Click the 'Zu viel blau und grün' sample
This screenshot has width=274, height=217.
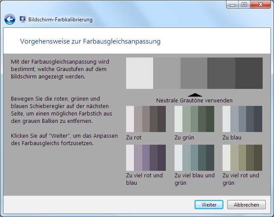[194, 158]
